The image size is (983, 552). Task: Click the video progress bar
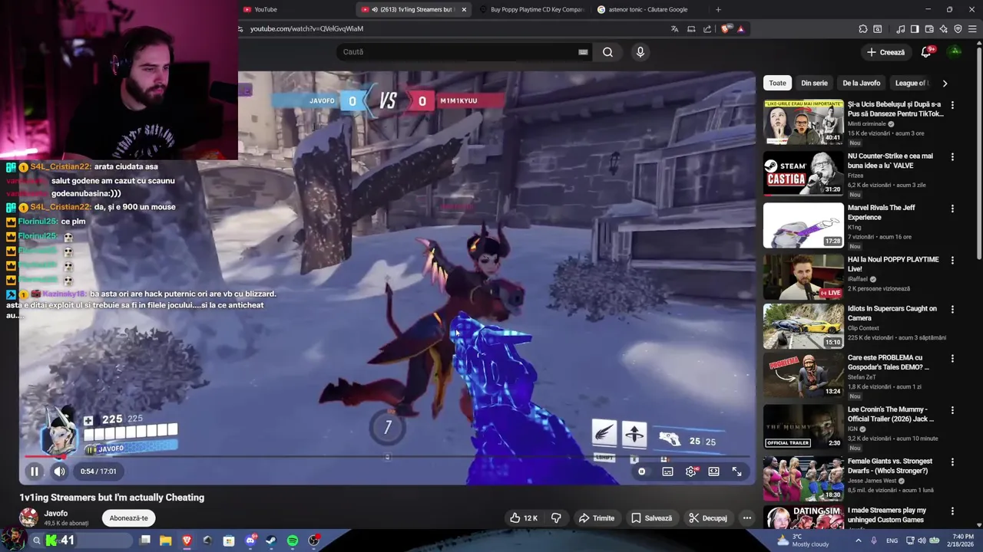coord(387,457)
